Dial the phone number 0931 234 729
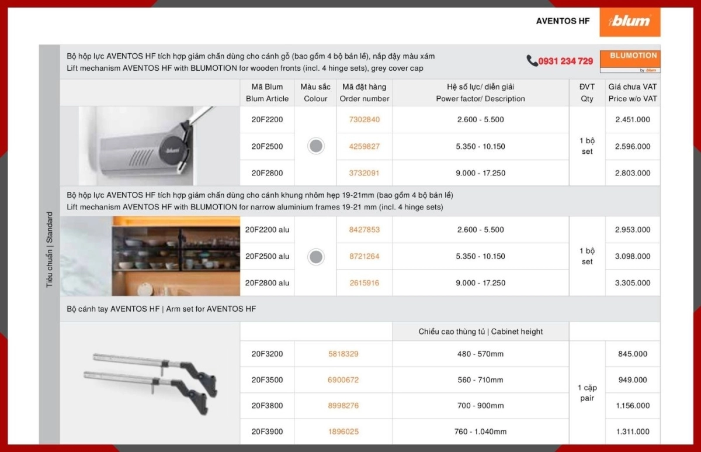Image resolution: width=701 pixels, height=452 pixels. tap(565, 61)
